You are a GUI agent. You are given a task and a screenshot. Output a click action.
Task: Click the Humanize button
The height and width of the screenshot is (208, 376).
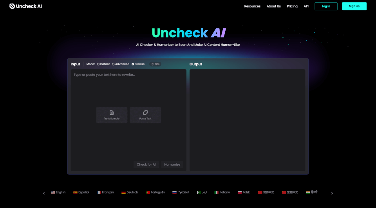click(172, 165)
